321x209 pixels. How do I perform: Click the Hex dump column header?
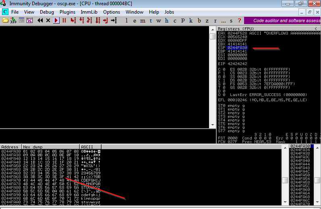50,147
